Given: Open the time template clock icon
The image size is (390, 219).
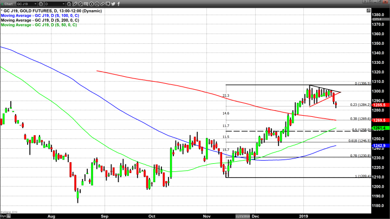Looking at the screenshot, I should click(69, 4).
